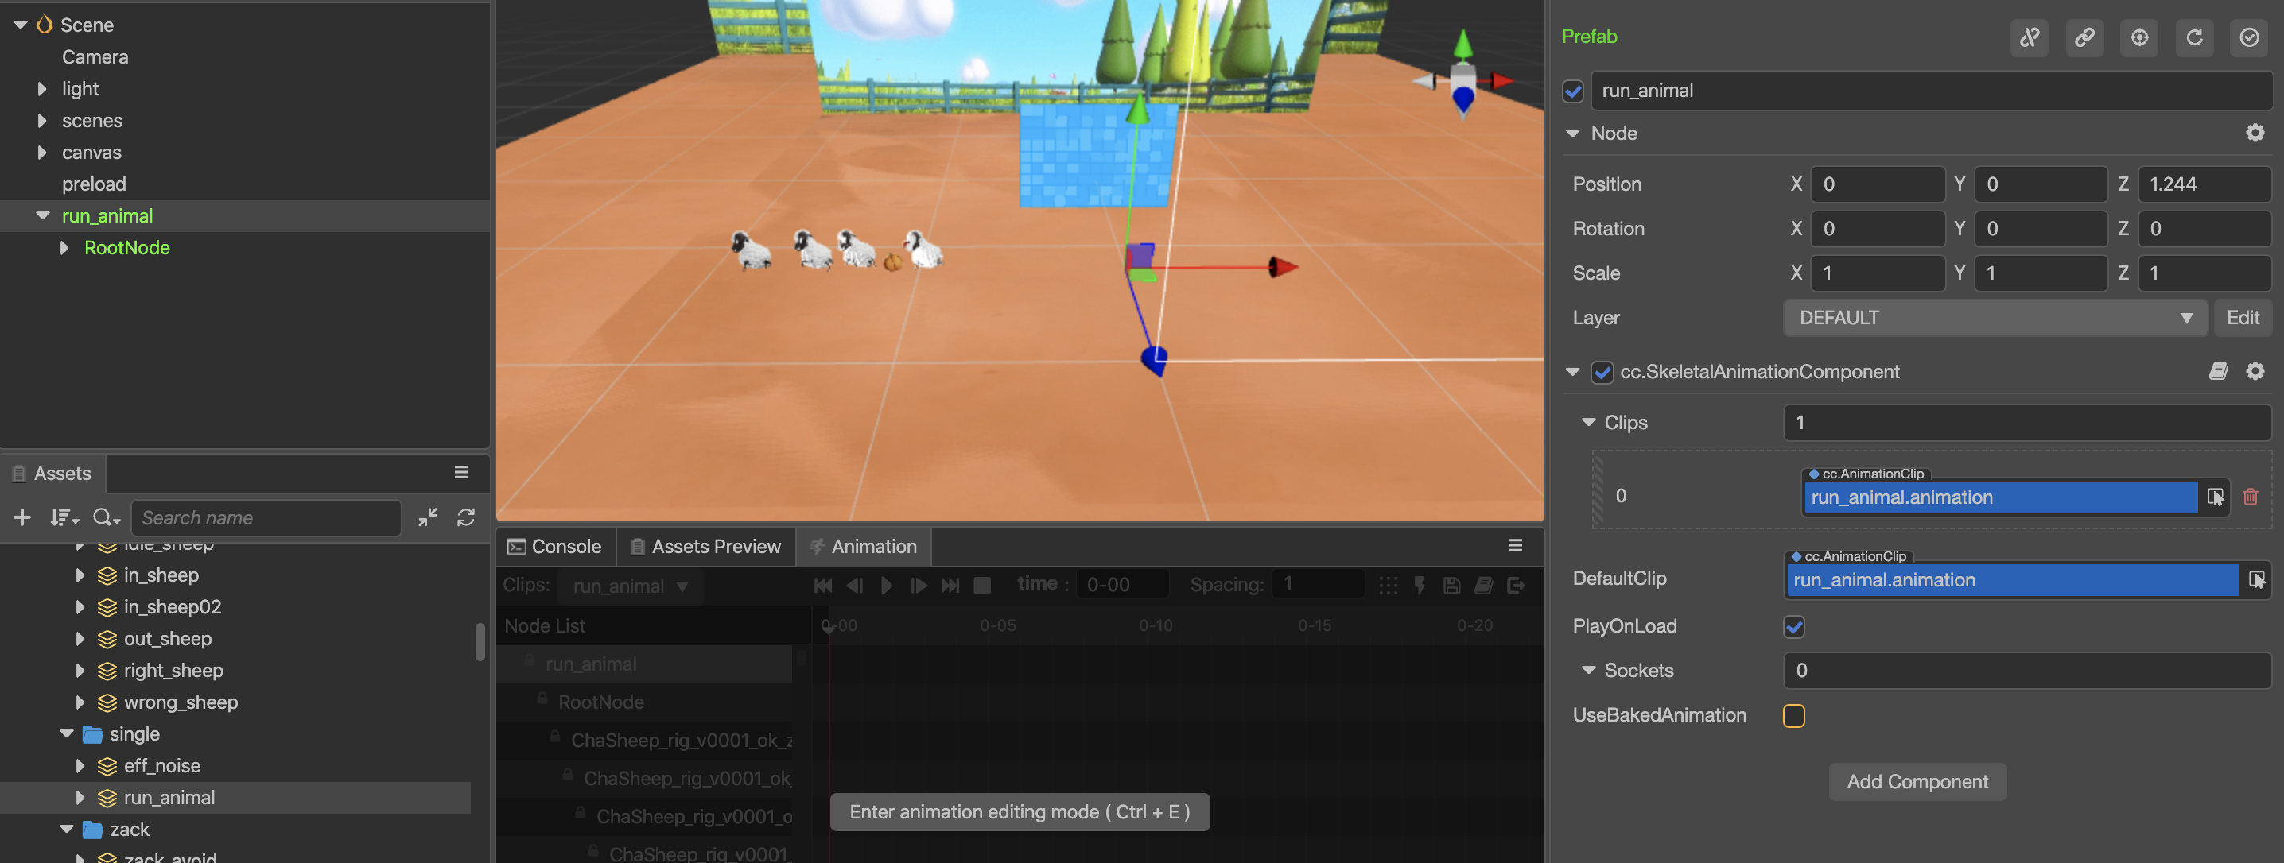Click the Assets search name field

(266, 517)
